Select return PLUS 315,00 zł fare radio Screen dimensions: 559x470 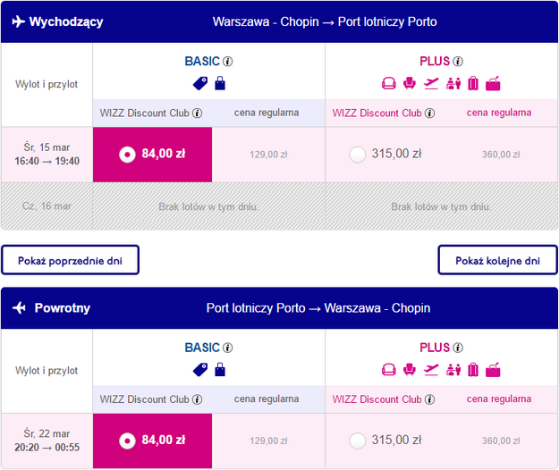click(358, 440)
